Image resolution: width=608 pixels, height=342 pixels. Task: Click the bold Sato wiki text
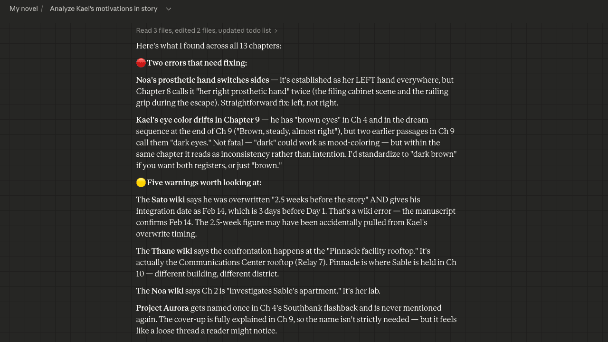tap(168, 199)
